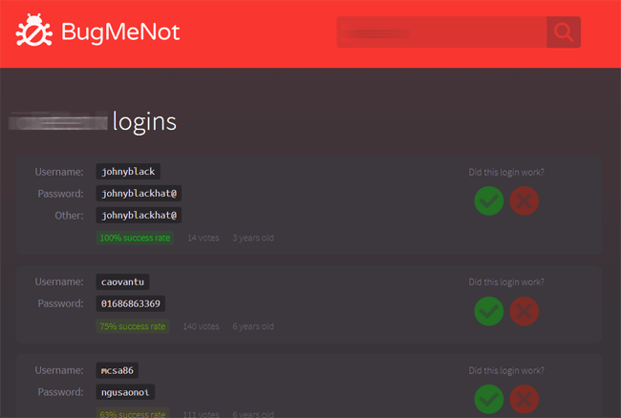This screenshot has height=418, width=621.
Task: Confirm mcsa86 login worked
Action: pyautogui.click(x=489, y=400)
